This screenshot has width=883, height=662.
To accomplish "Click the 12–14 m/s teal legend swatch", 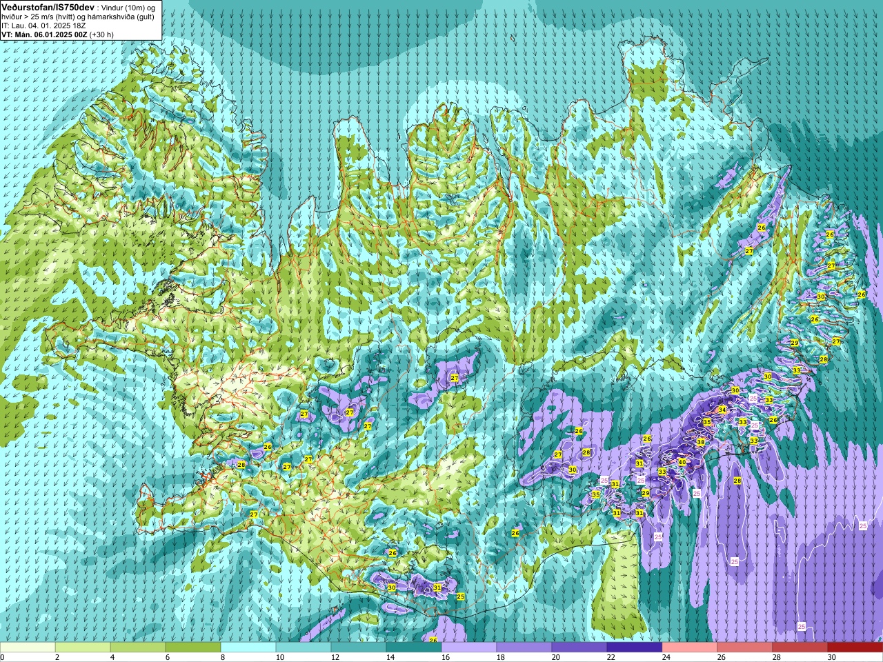I will (x=359, y=648).
